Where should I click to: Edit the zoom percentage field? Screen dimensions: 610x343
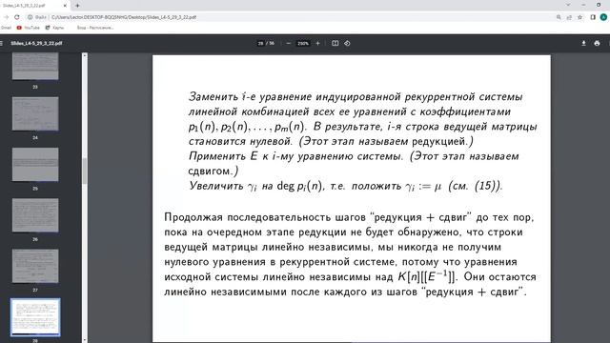coord(303,43)
